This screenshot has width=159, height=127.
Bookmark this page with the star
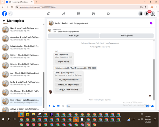pos(145,7)
